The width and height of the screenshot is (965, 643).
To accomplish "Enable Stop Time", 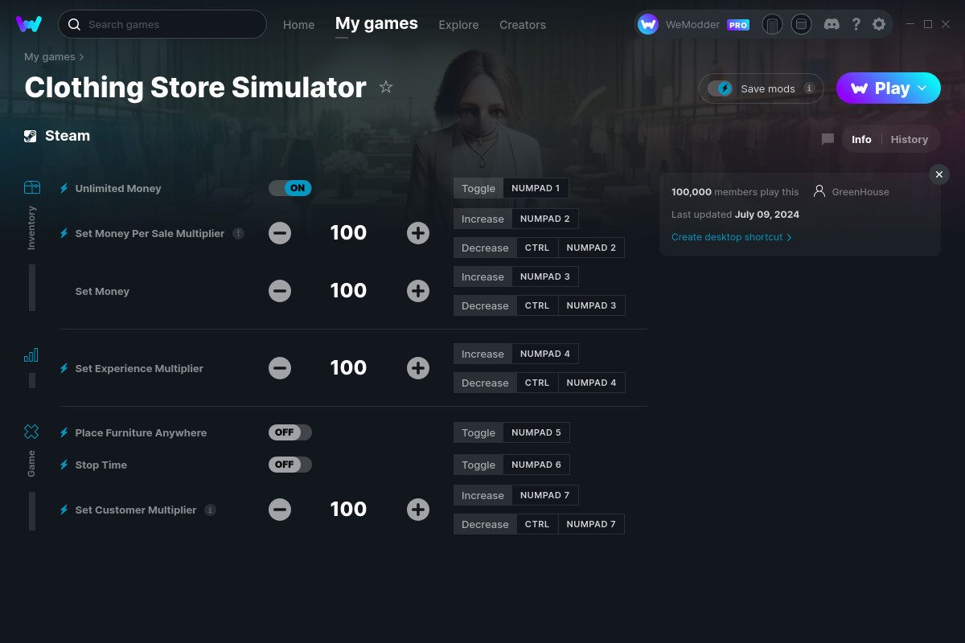I will pyautogui.click(x=289, y=464).
